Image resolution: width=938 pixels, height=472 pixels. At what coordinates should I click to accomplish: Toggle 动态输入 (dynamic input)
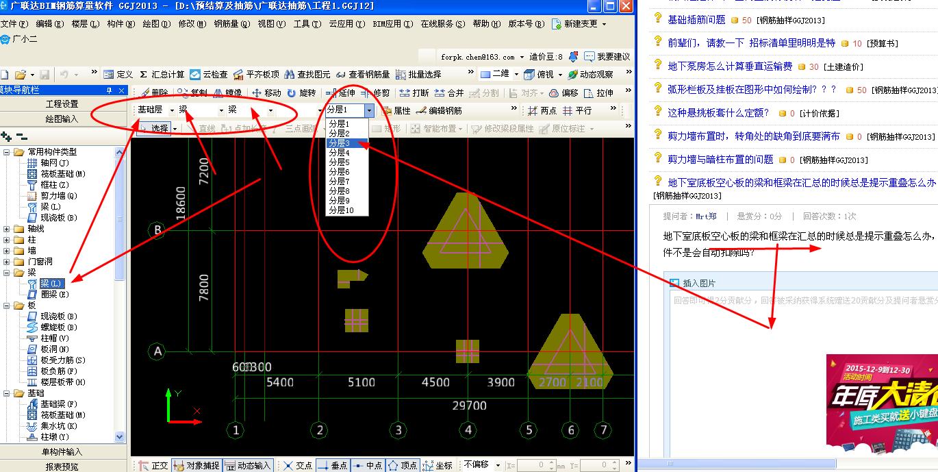248,465
